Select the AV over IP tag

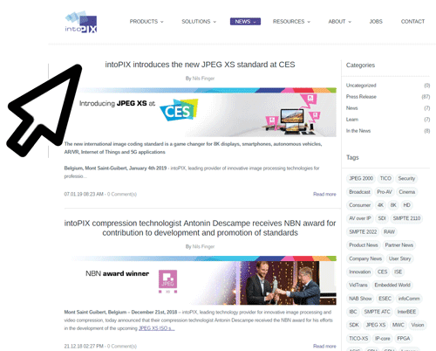360,218
